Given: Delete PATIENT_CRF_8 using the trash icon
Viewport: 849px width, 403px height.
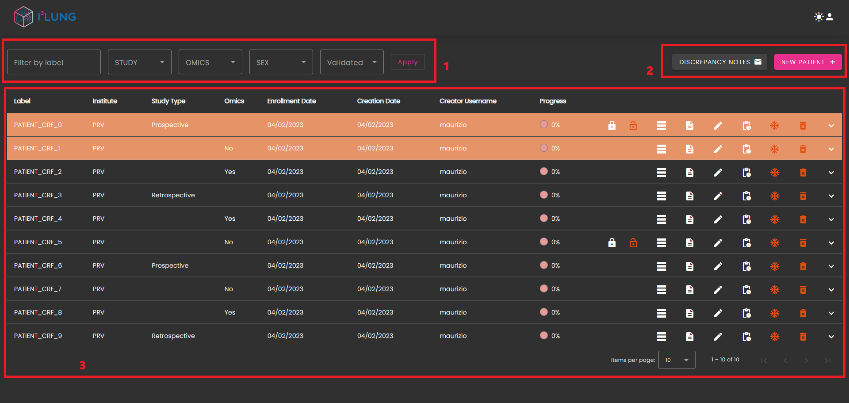Looking at the screenshot, I should [x=803, y=313].
